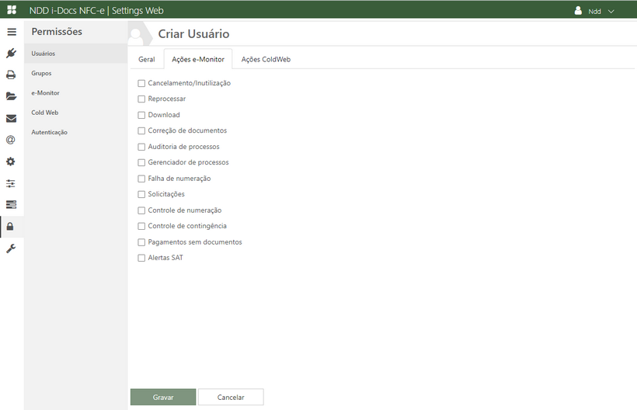Click the Criar Usuário heading
This screenshot has height=410, width=637.
click(x=193, y=33)
